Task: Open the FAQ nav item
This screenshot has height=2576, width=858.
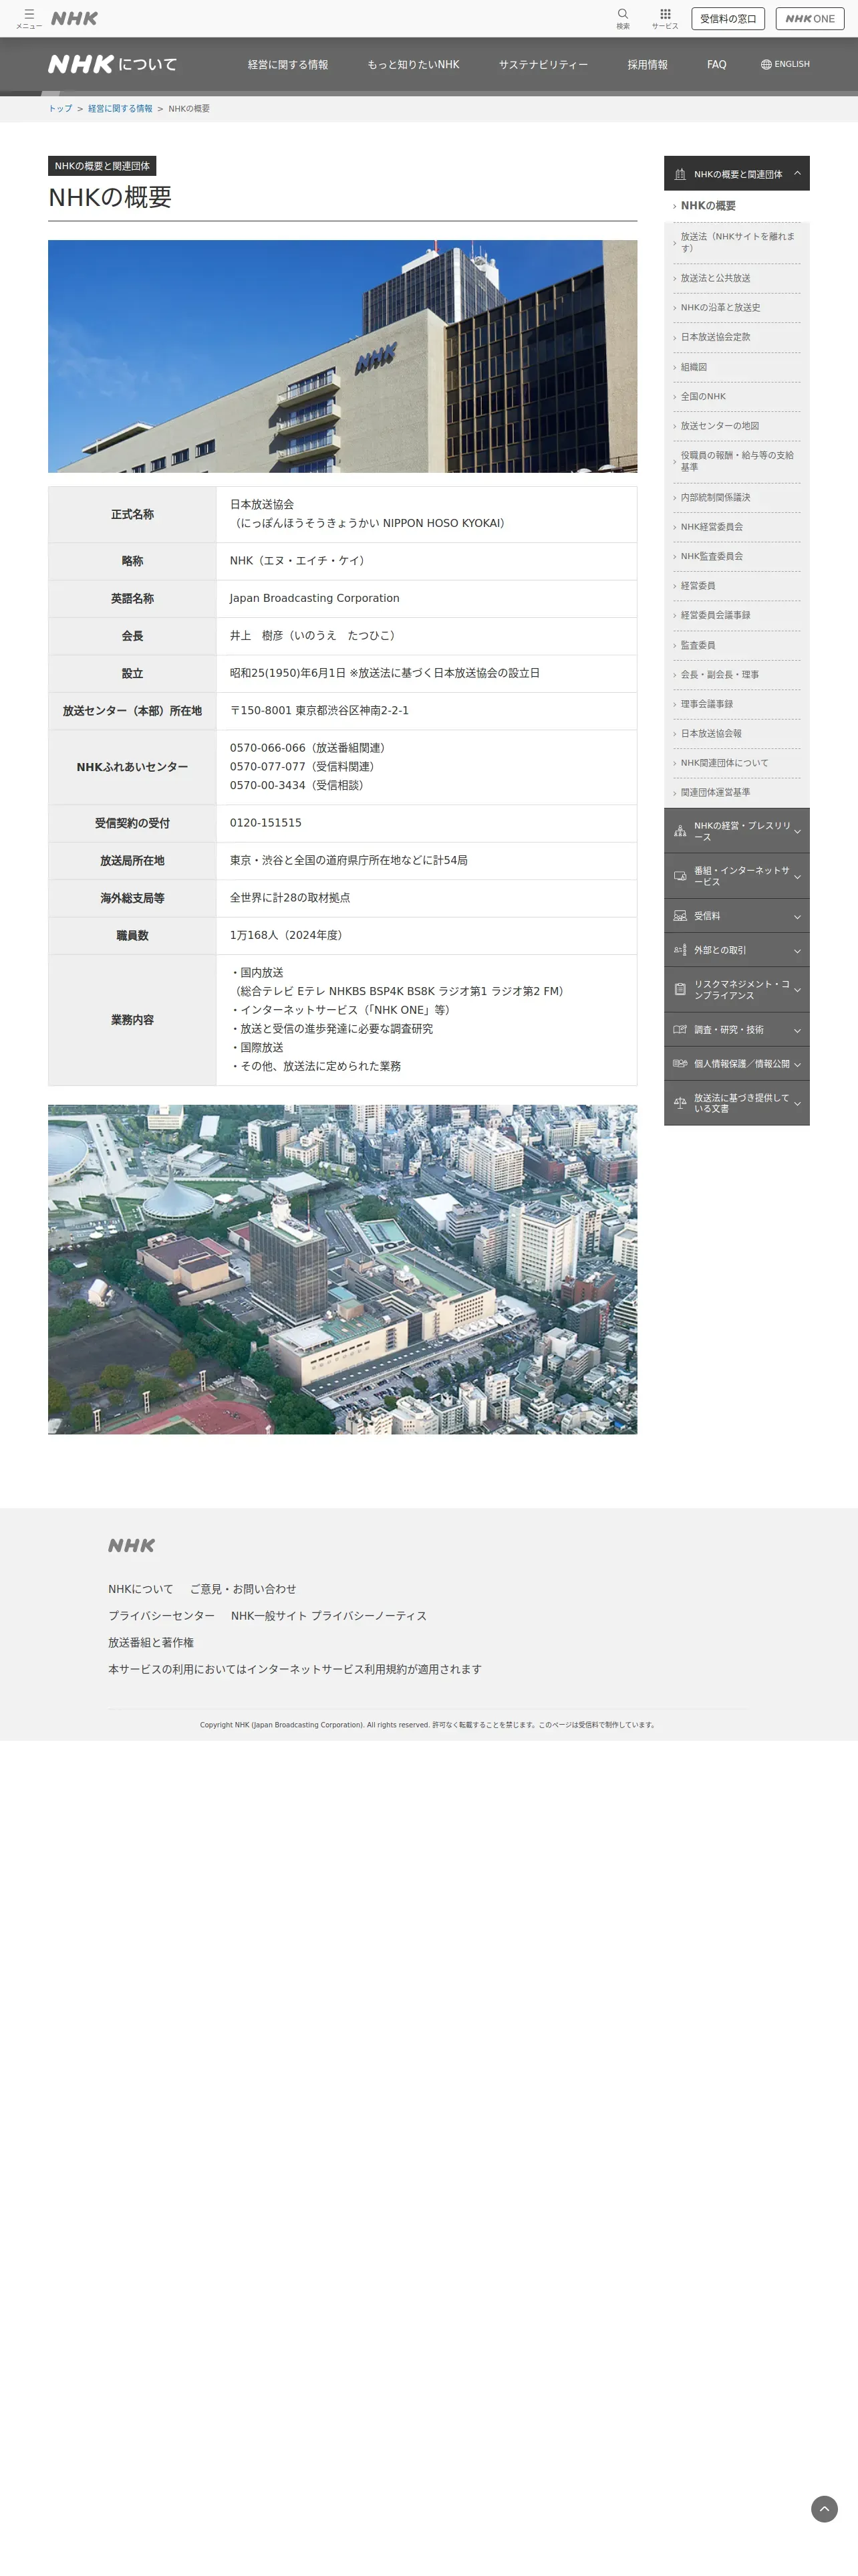Action: coord(716,64)
